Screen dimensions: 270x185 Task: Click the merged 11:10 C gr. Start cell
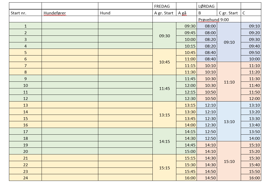coord(229,82)
